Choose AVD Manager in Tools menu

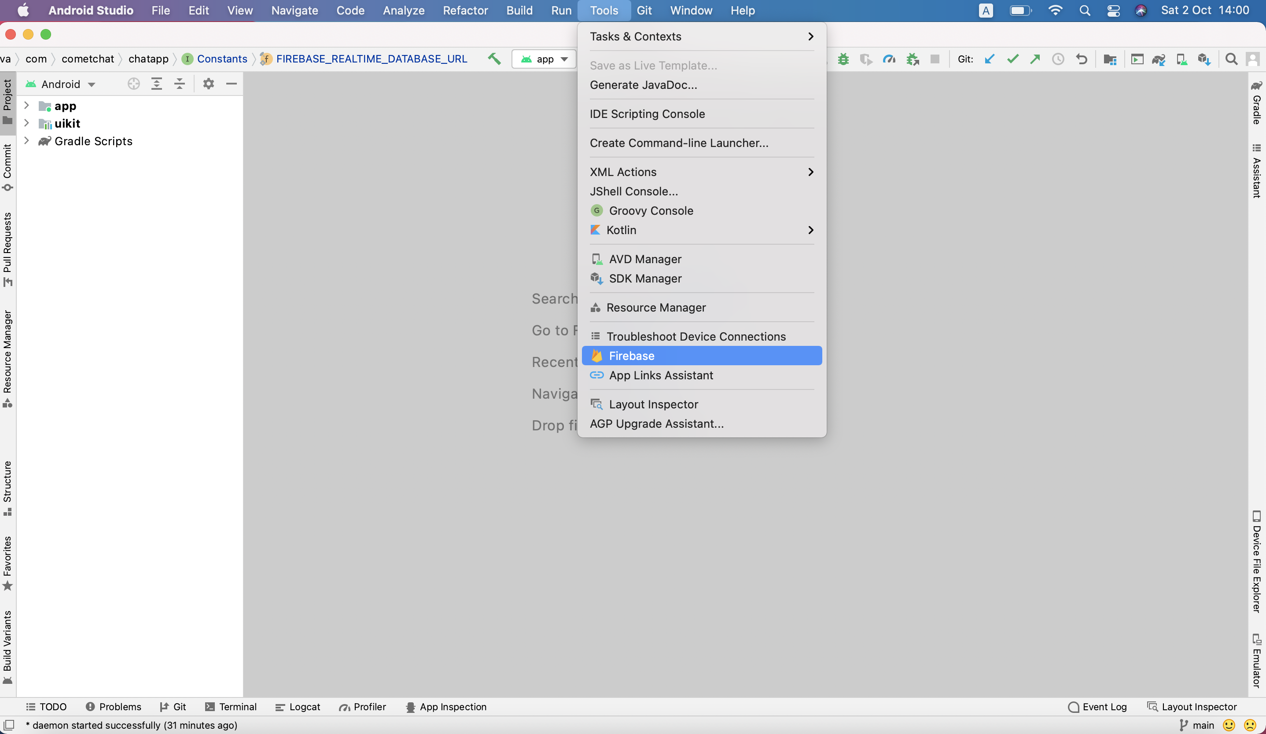[x=702, y=259]
